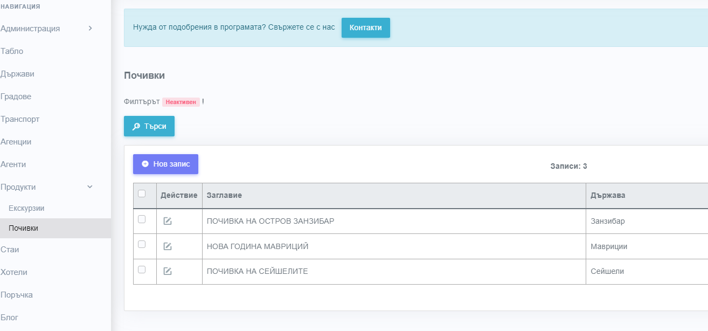Viewport: 708px width, 331px height.
Task: Click edit icon for ПОЧИВКА НА СЕЙШЕЛИТЕ
Action: click(x=168, y=271)
